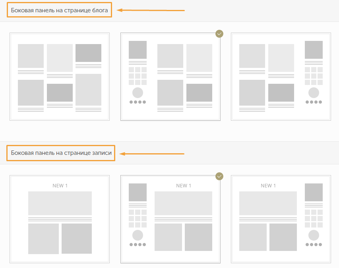Click sidebar avatar circle in blog right-sidebar layout
The height and width of the screenshot is (268, 339).
[314, 93]
